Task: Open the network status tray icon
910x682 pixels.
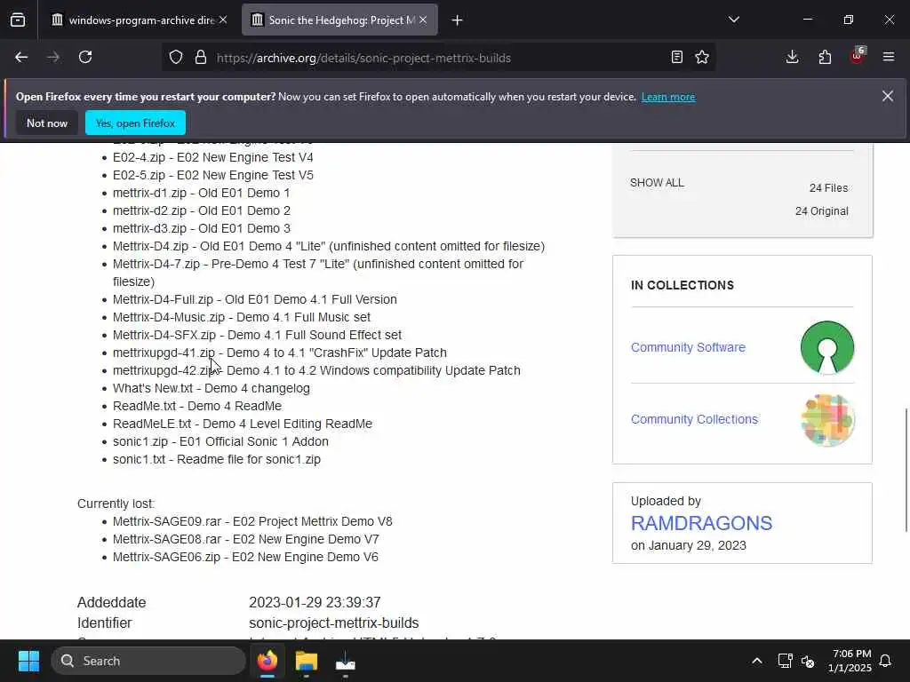Action: (x=785, y=661)
